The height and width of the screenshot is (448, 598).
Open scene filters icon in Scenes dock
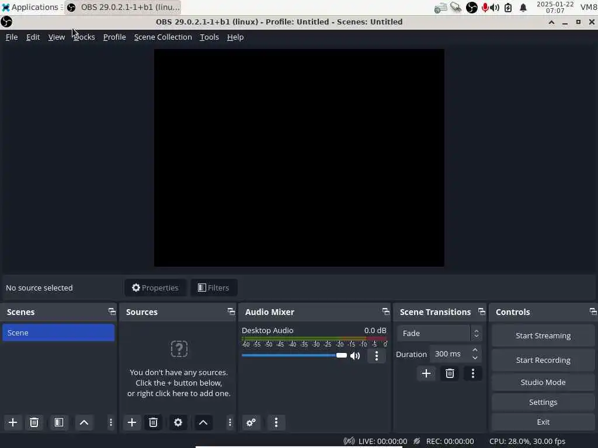[x=59, y=422]
